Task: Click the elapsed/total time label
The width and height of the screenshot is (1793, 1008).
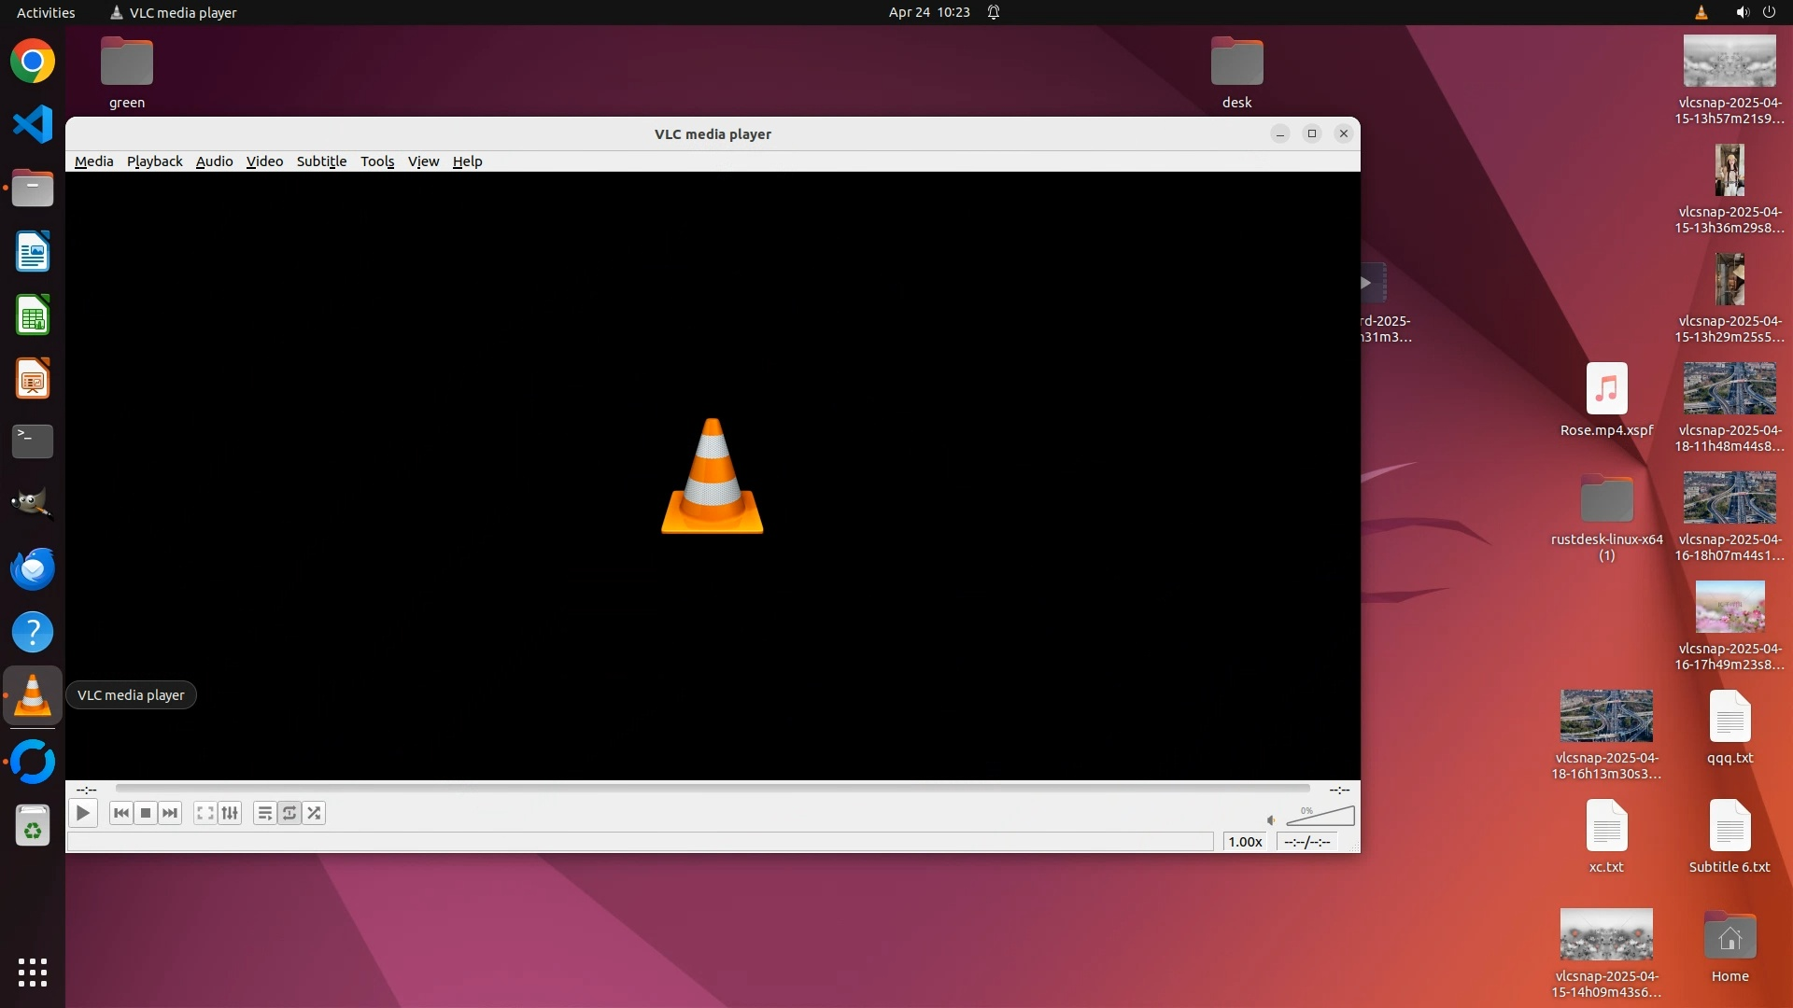Action: pos(1306,842)
